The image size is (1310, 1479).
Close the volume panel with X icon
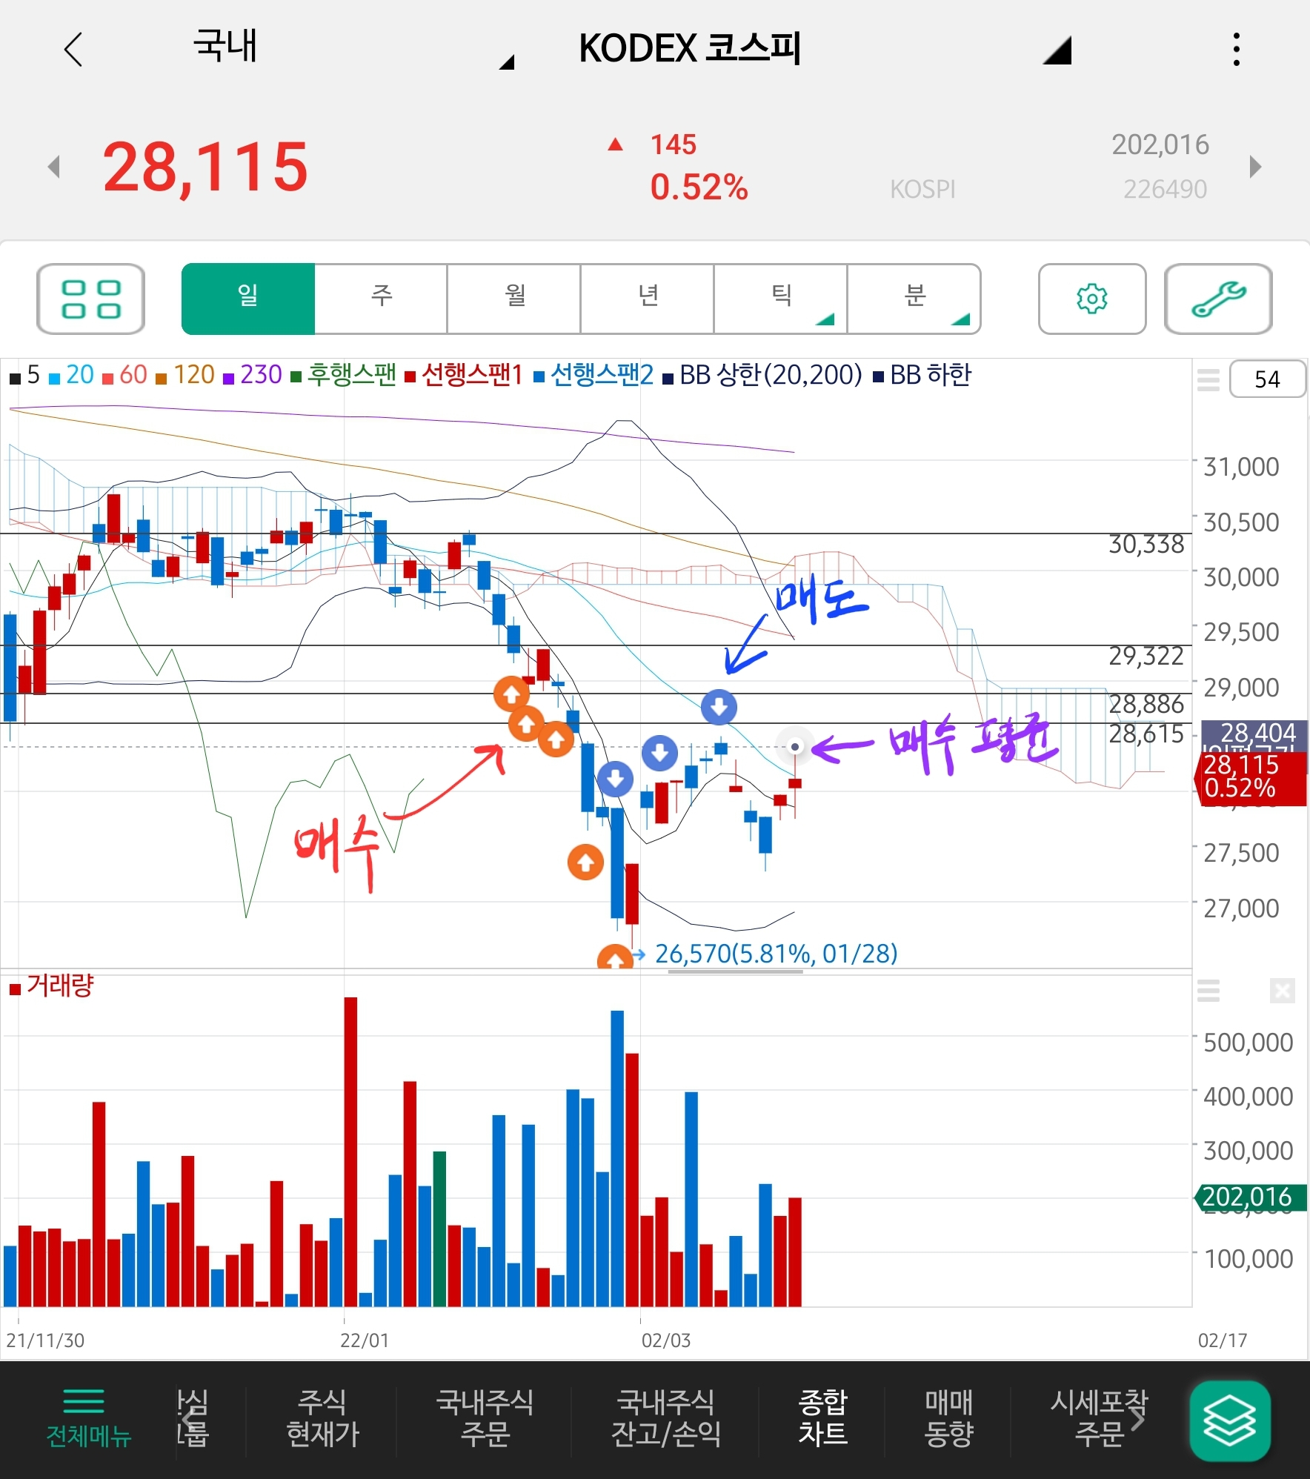click(x=1282, y=990)
